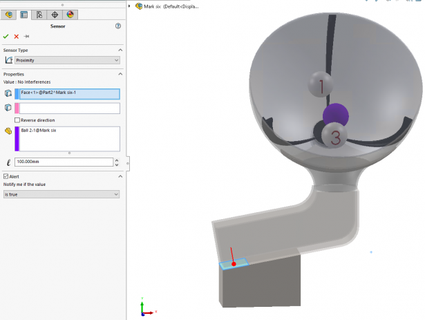
Task: Accept the sensor with green checkmark
Action: coord(6,37)
